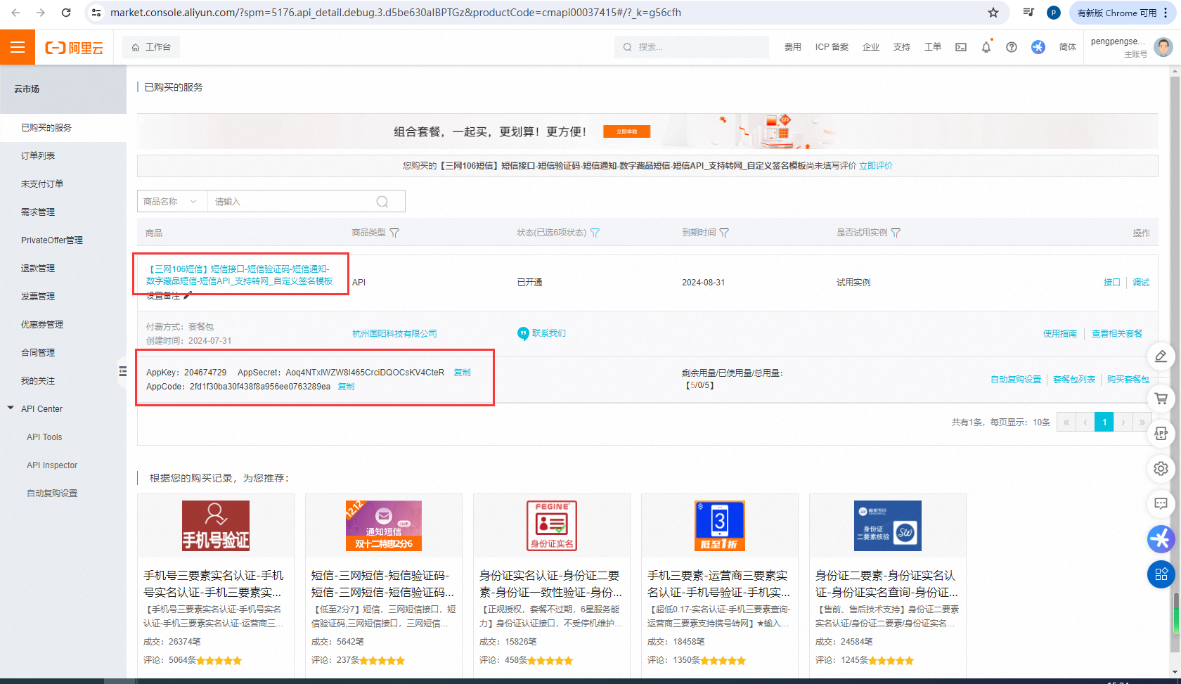Open the 商品名称 filter dropdown
Image resolution: width=1181 pixels, height=684 pixels.
tap(172, 202)
